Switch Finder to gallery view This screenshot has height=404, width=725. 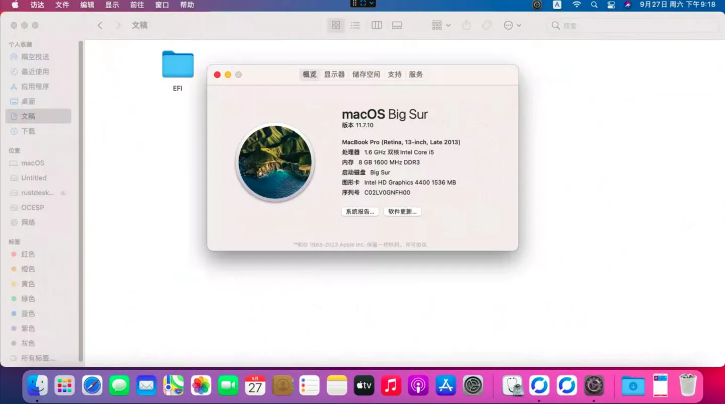(397, 25)
